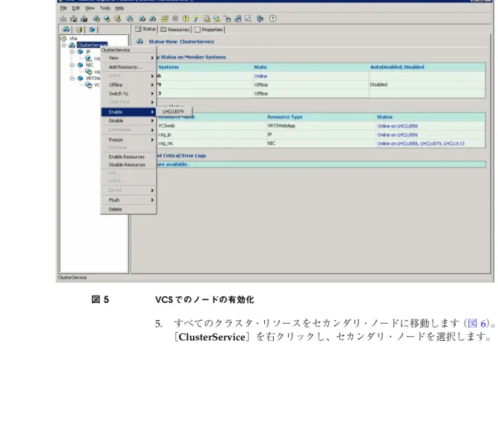Choose Enable Resources menu item

point(128,157)
